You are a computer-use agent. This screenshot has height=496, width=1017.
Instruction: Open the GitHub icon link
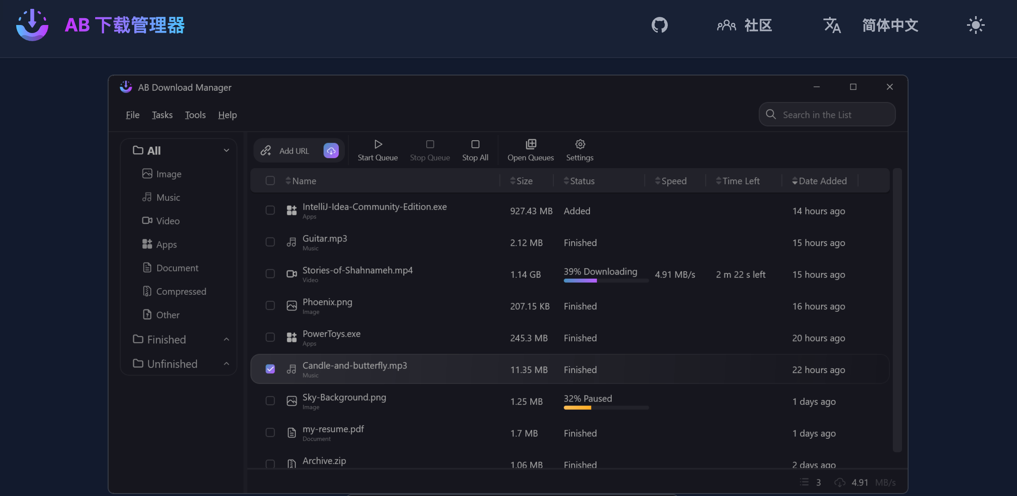click(660, 25)
